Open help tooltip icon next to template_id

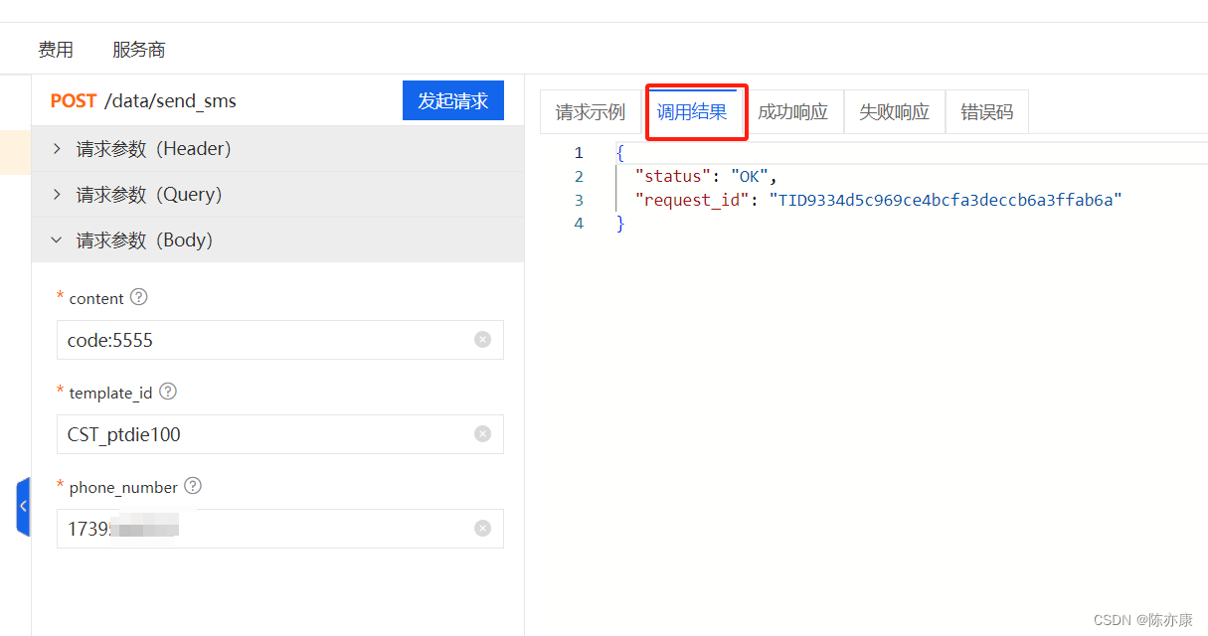(168, 392)
